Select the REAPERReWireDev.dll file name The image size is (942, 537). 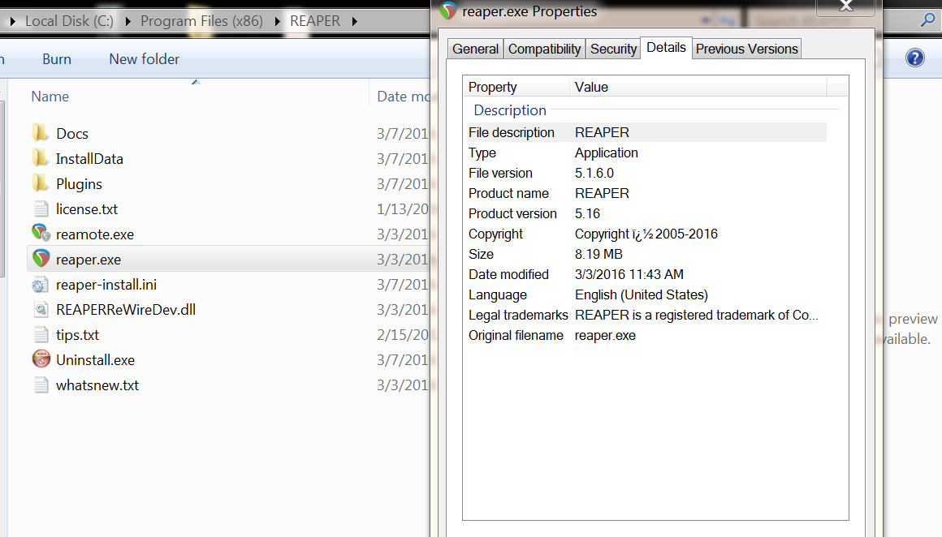(x=126, y=310)
